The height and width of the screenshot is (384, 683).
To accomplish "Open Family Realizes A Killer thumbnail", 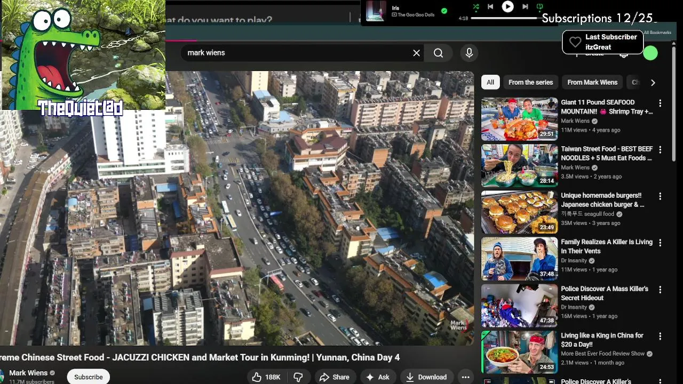I will coord(519,259).
